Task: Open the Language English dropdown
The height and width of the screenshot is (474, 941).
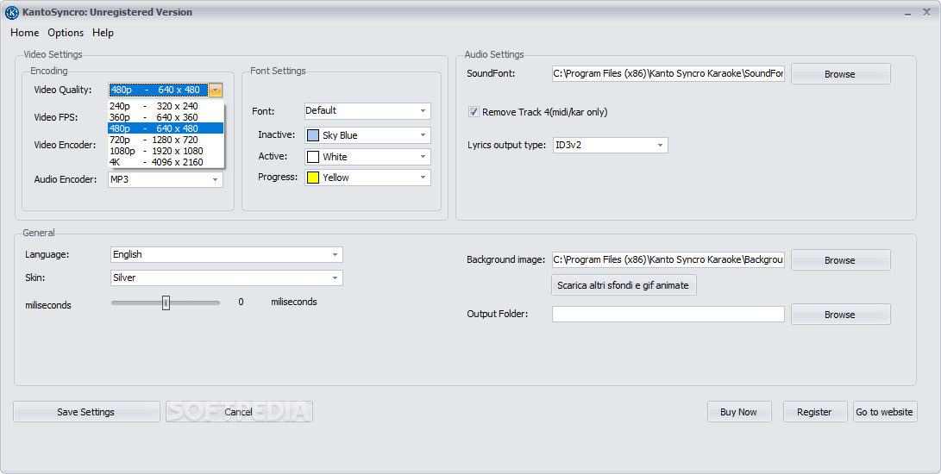Action: (x=227, y=254)
